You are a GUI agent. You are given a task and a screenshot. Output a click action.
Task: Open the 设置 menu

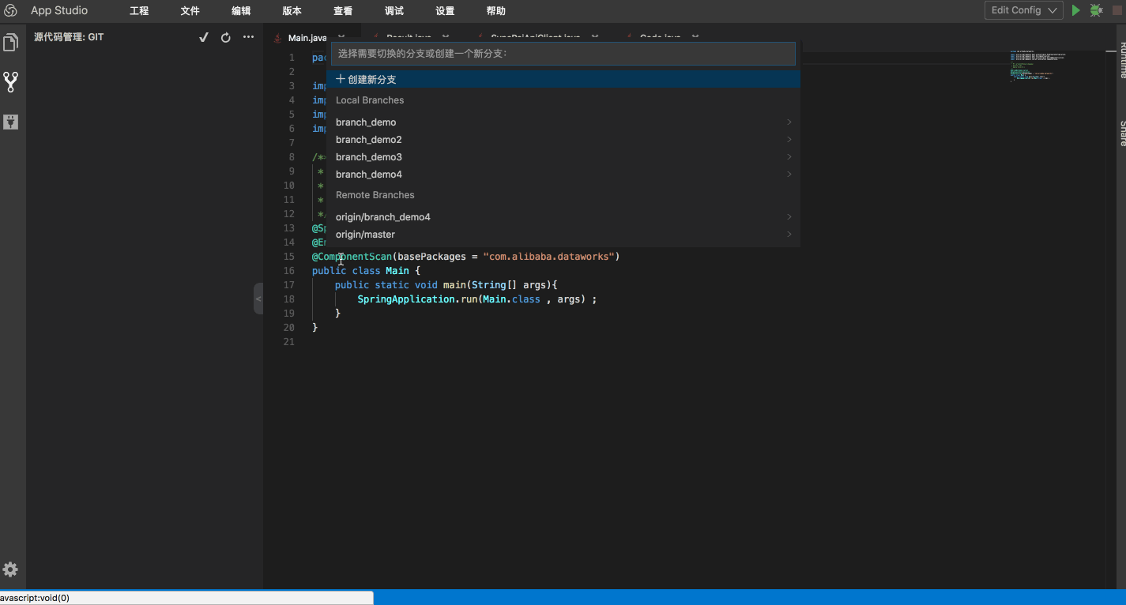445,11
